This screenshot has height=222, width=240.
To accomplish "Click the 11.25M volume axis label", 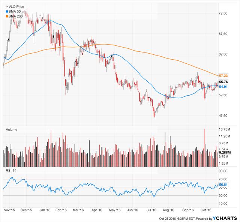I will tap(224, 136).
